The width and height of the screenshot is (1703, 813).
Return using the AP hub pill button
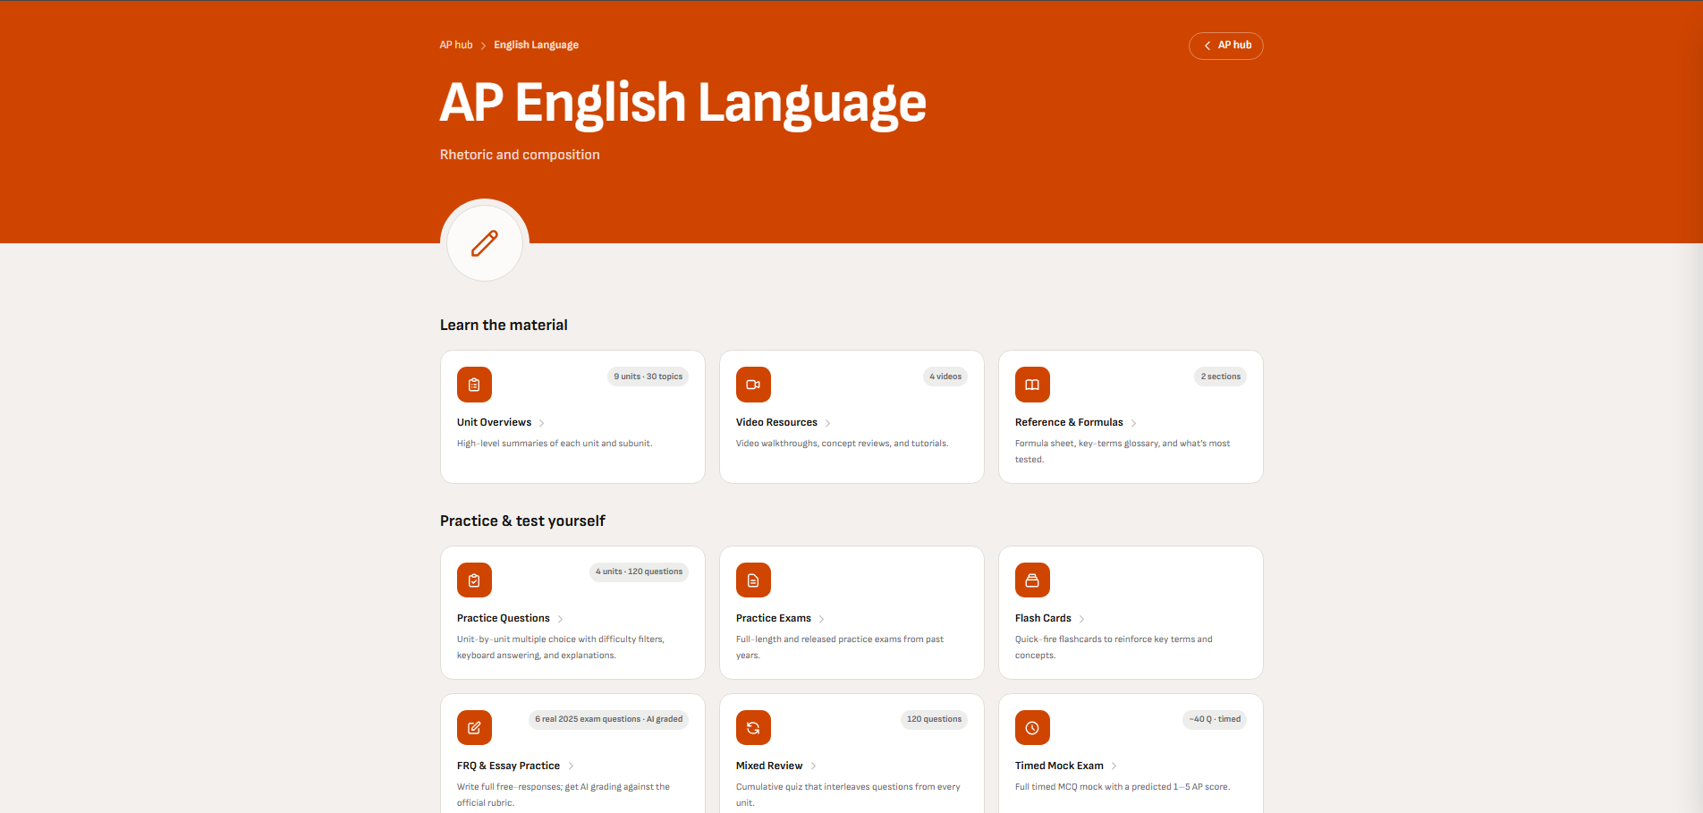pyautogui.click(x=1225, y=46)
